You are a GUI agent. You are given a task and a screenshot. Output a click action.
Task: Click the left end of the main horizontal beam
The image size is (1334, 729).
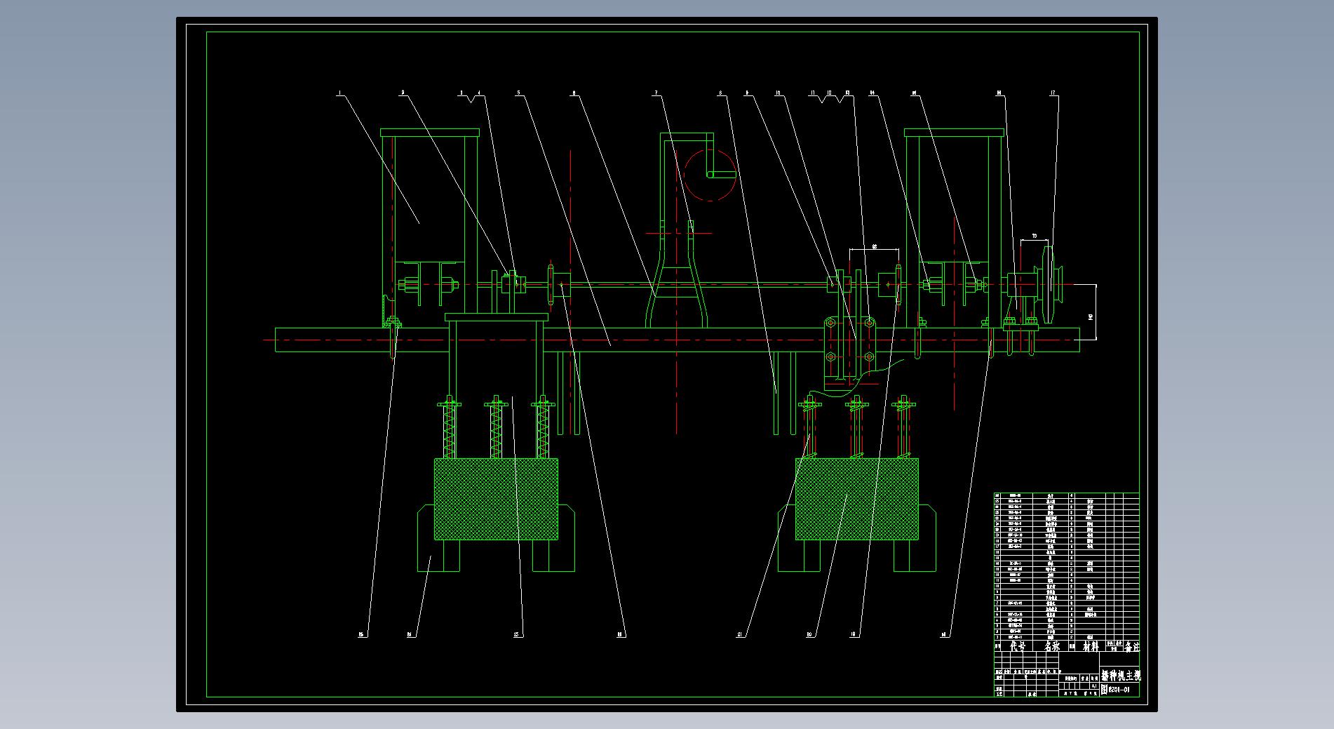point(281,340)
